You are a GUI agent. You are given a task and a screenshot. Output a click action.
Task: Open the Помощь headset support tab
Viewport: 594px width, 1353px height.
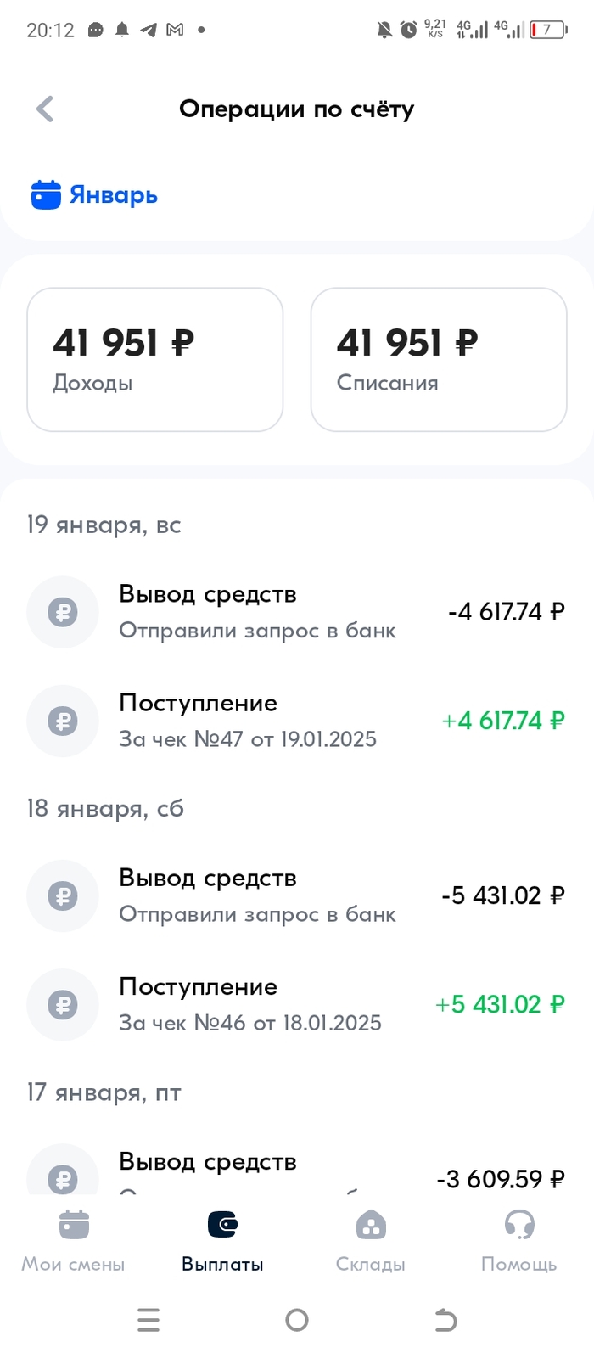(518, 1240)
